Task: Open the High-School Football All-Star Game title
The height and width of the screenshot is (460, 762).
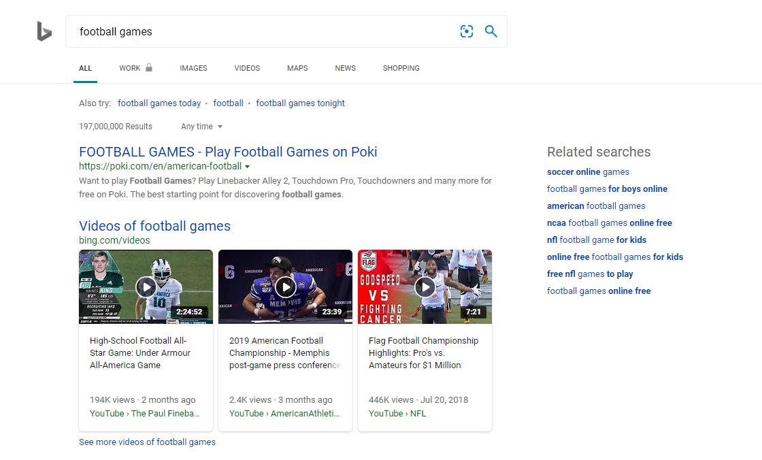Action: [x=140, y=353]
